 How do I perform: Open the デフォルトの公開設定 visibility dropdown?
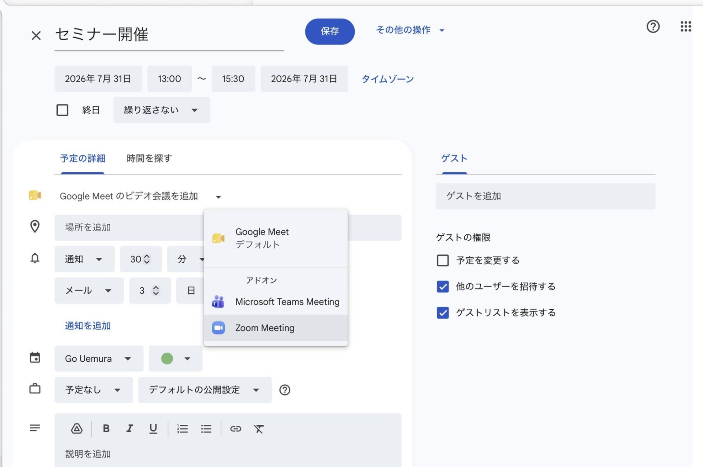[x=205, y=390]
